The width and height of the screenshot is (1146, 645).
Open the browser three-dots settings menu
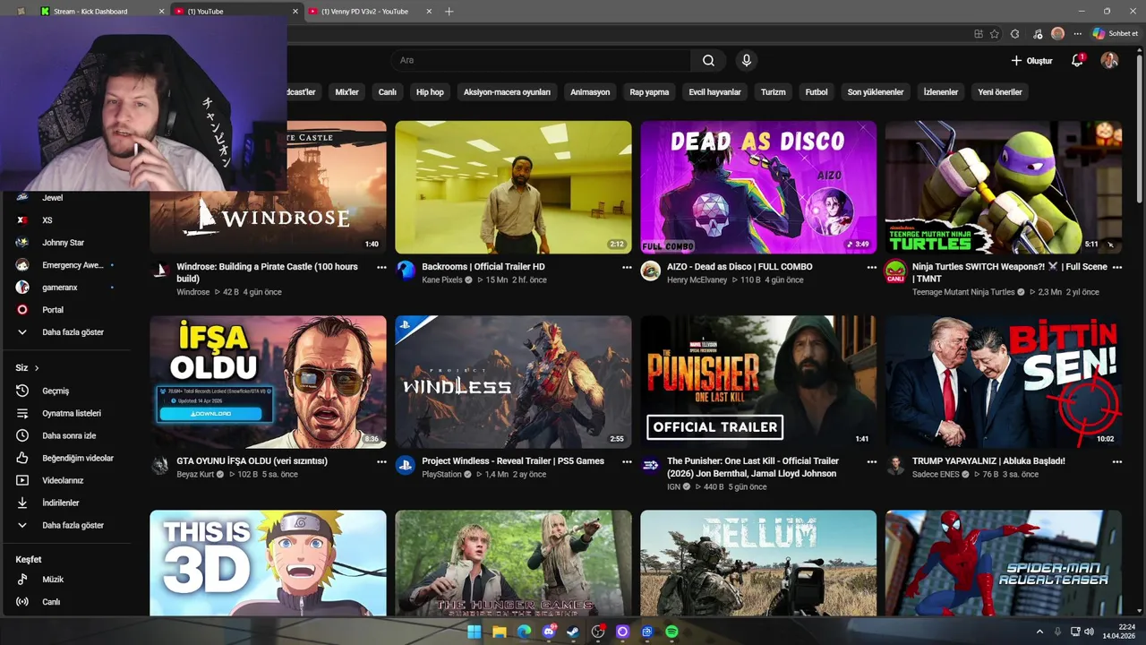(x=1077, y=33)
